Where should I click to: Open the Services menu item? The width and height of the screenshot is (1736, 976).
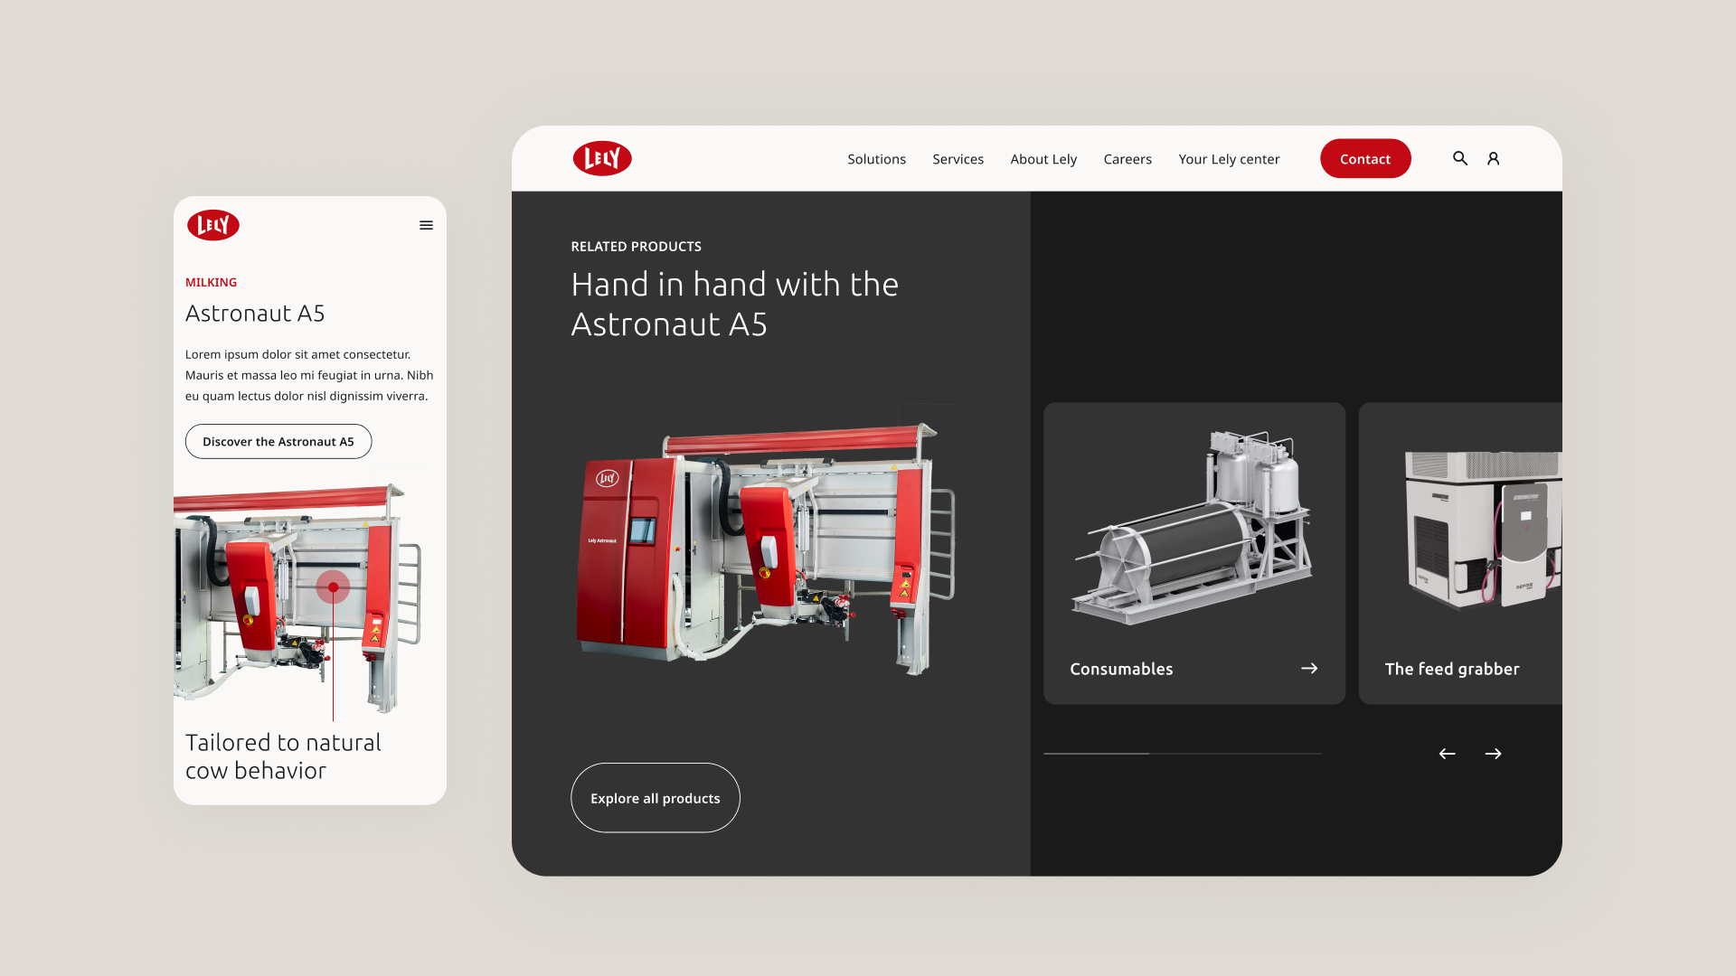click(x=958, y=159)
